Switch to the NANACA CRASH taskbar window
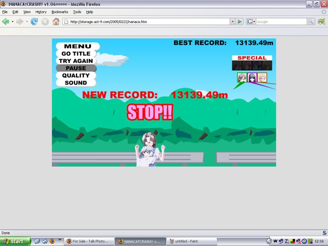 [140, 241]
